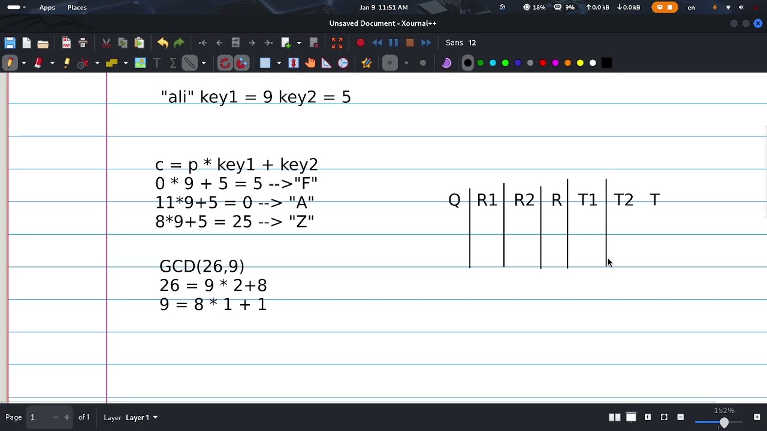Toggle grid snapping magnet

click(241, 63)
